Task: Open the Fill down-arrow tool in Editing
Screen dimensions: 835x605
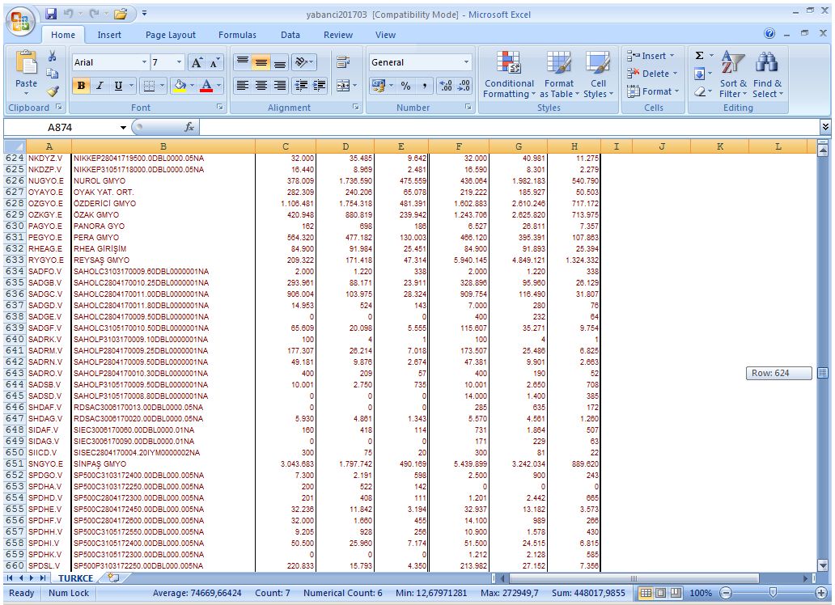Action: 700,74
